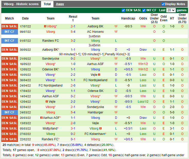
Task: Click the red card icon beside Viborg 17/07/22
Action: tap(45, 26)
